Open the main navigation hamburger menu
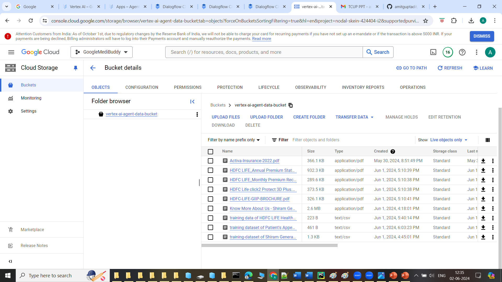Screen dimensions: 502x282 [11, 52]
